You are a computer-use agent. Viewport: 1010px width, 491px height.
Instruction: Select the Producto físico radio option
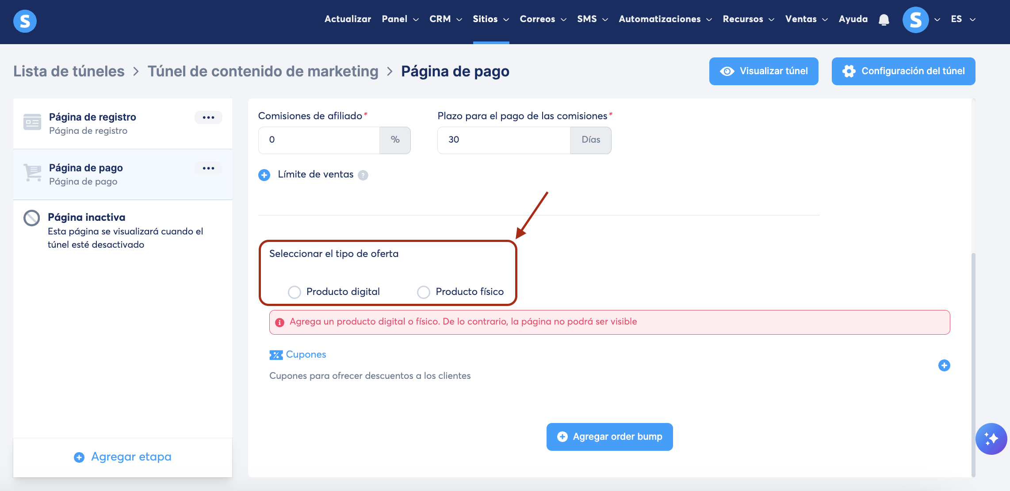point(423,292)
